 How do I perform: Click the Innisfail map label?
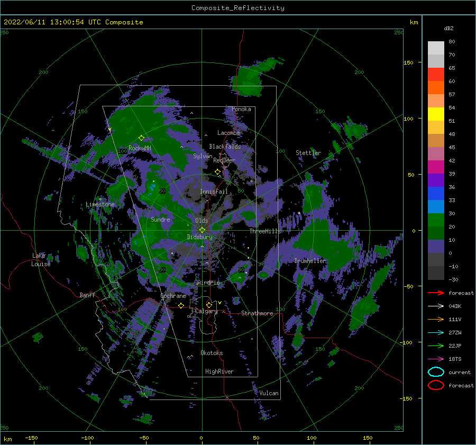coord(214,192)
